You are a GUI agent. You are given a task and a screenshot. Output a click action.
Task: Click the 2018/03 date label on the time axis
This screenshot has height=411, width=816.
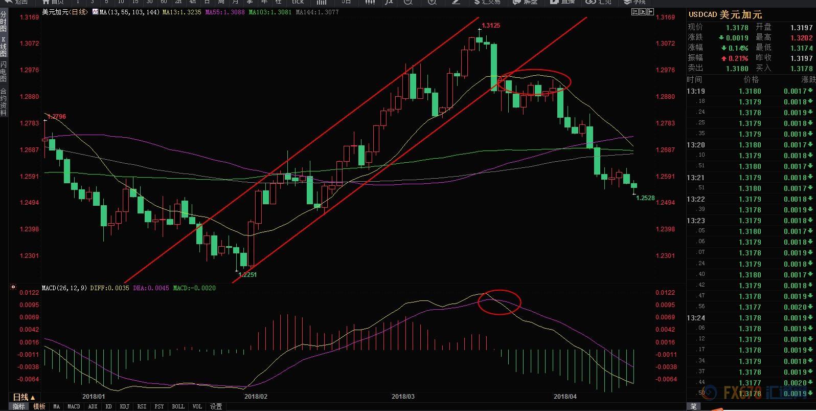(403, 397)
